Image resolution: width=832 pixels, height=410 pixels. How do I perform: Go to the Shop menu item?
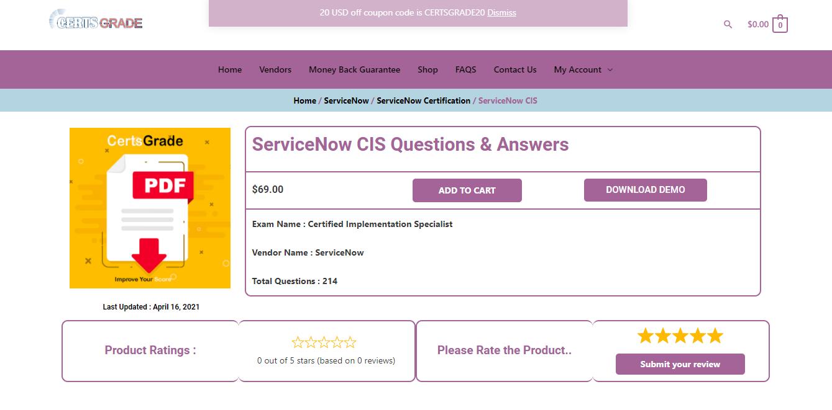[427, 69]
